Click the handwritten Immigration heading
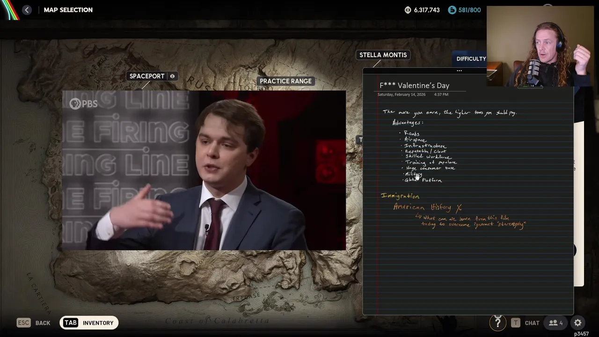 point(401,196)
